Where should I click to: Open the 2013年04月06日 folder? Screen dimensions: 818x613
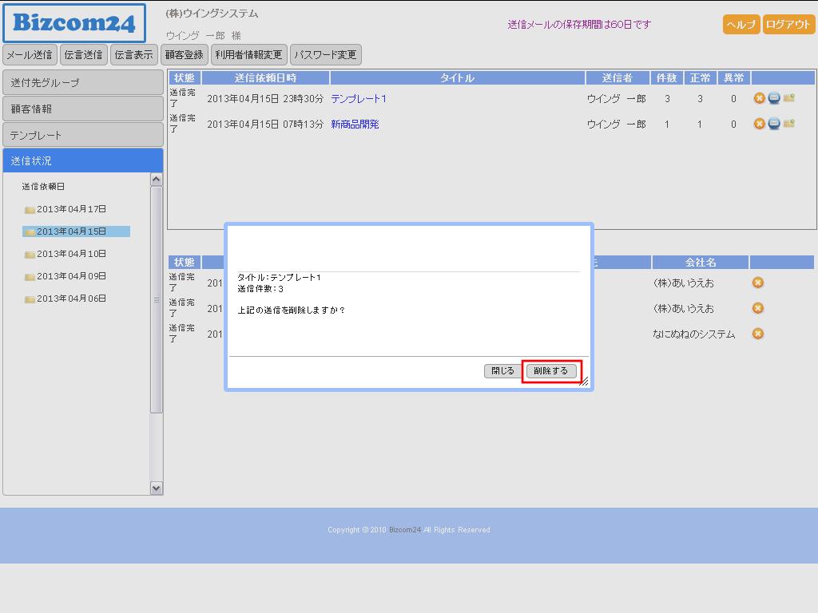point(70,299)
